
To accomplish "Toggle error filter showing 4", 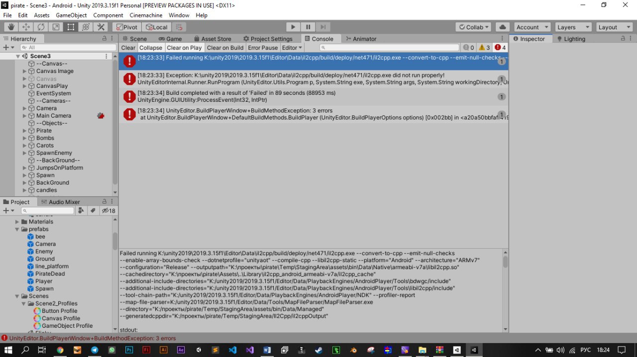I will click(500, 48).
